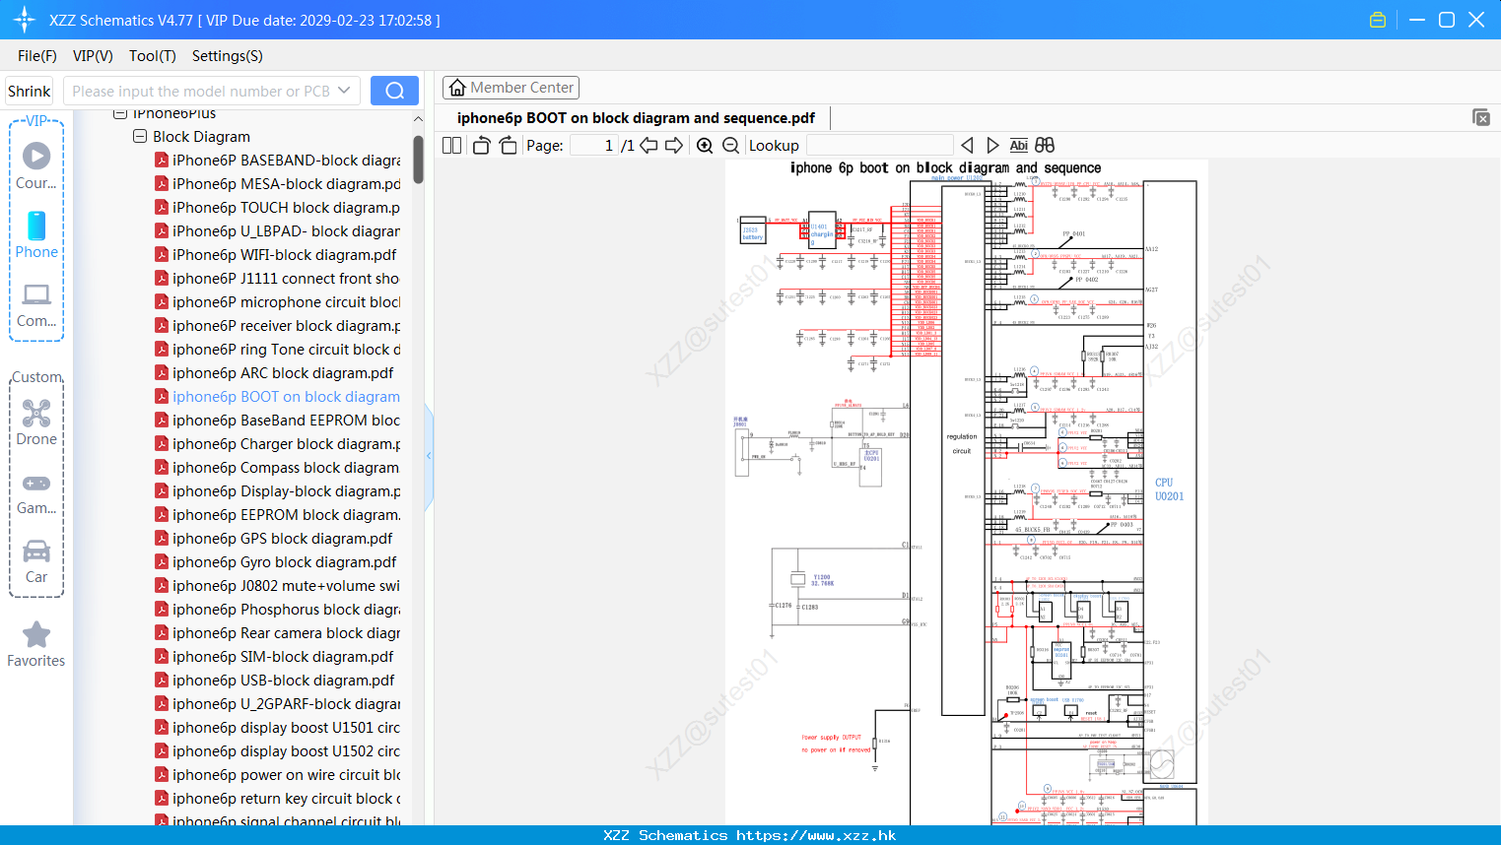This screenshot has height=845, width=1501.
Task: Go to the previous page arrow
Action: [x=648, y=146]
